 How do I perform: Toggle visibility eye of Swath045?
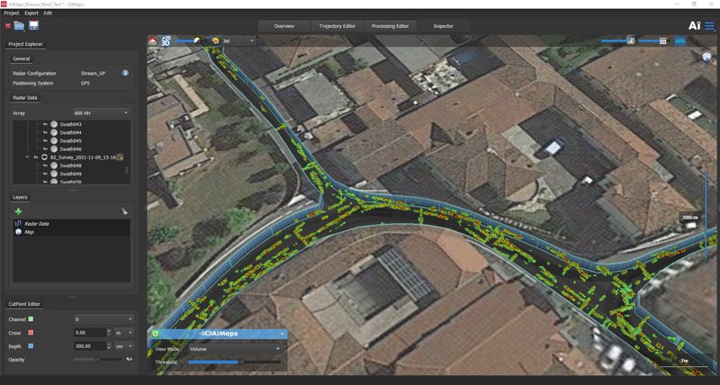pos(45,141)
